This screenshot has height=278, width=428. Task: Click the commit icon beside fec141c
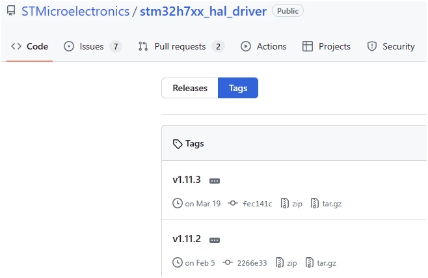[233, 203]
